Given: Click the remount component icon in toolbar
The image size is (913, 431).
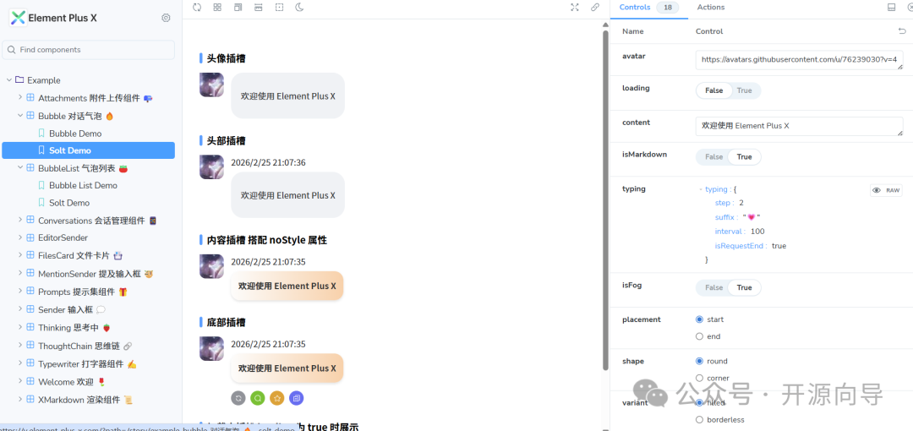Looking at the screenshot, I should click(x=197, y=7).
